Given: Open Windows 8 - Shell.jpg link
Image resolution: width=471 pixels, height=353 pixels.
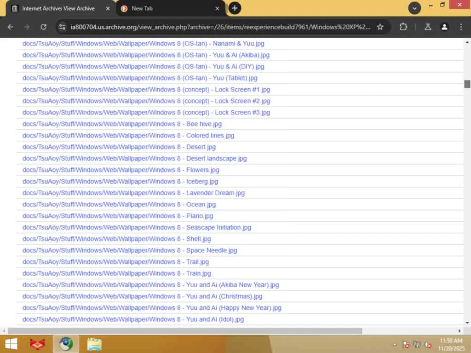Looking at the screenshot, I should click(116, 239).
